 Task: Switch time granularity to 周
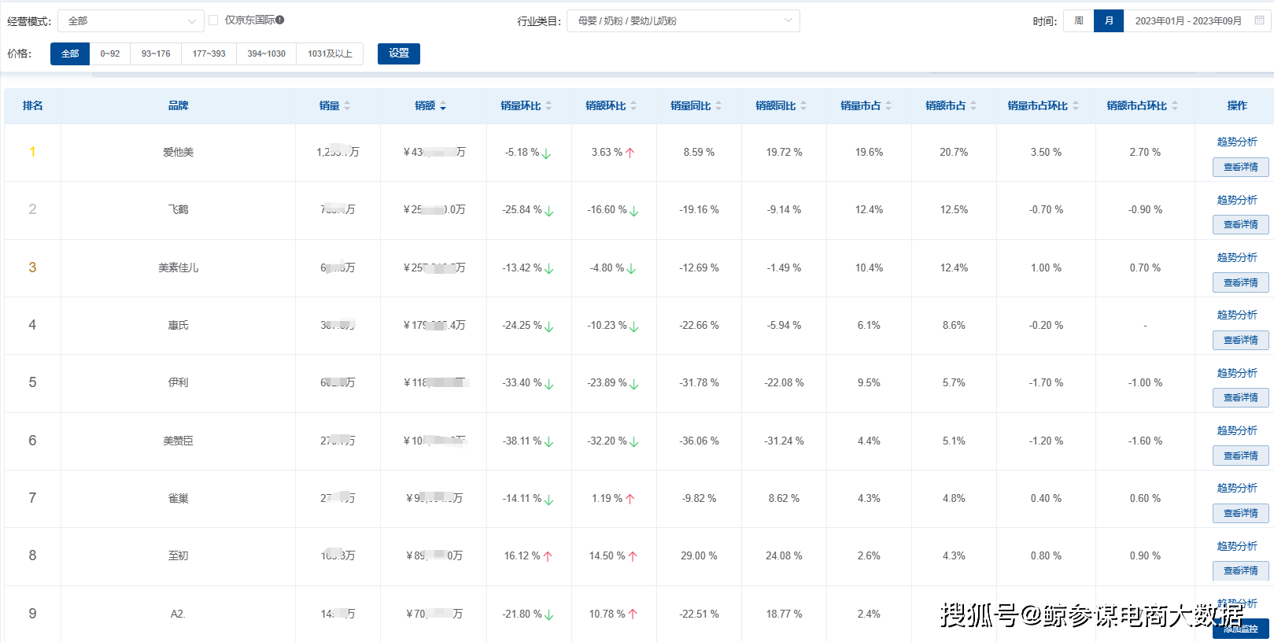pyautogui.click(x=1079, y=21)
